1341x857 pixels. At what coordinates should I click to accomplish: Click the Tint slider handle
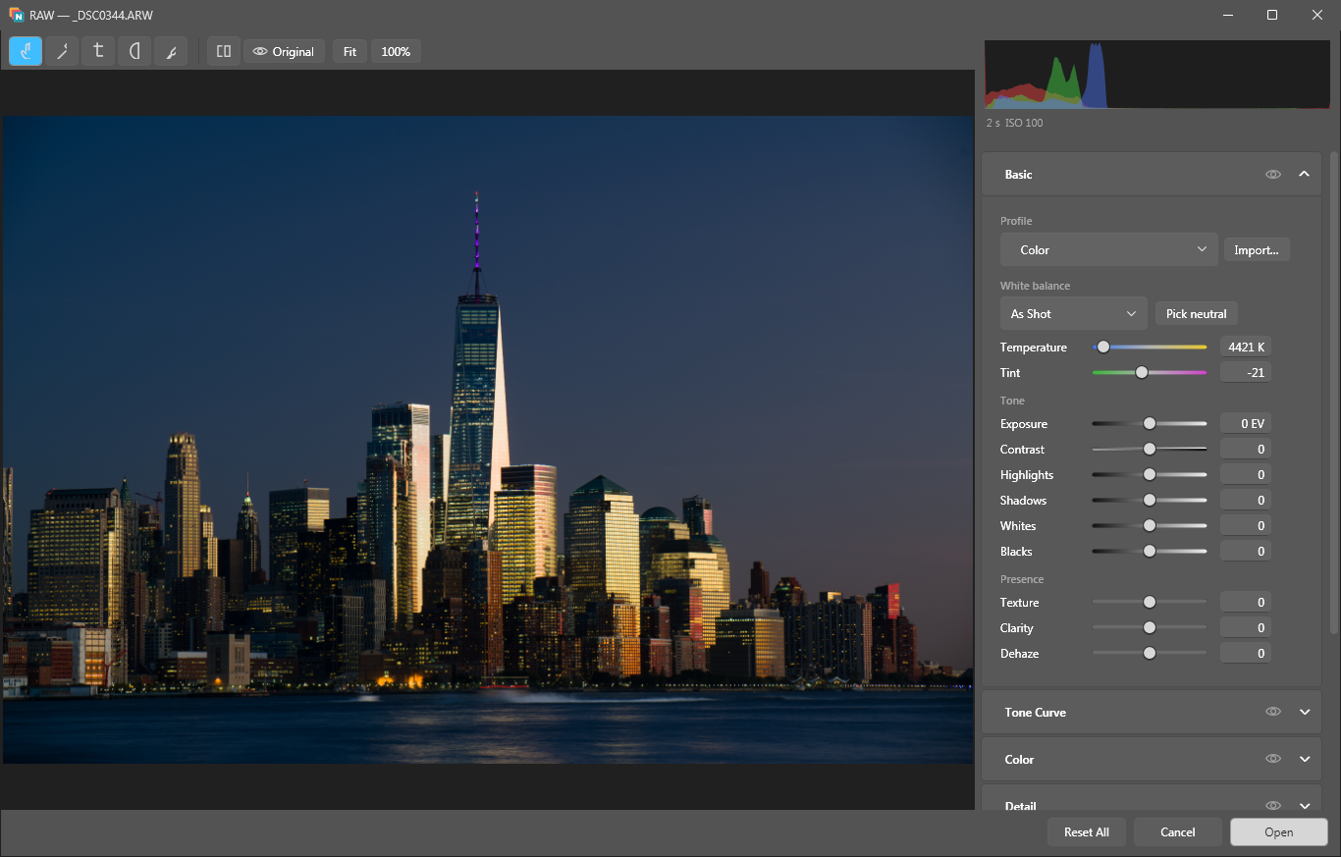1141,372
